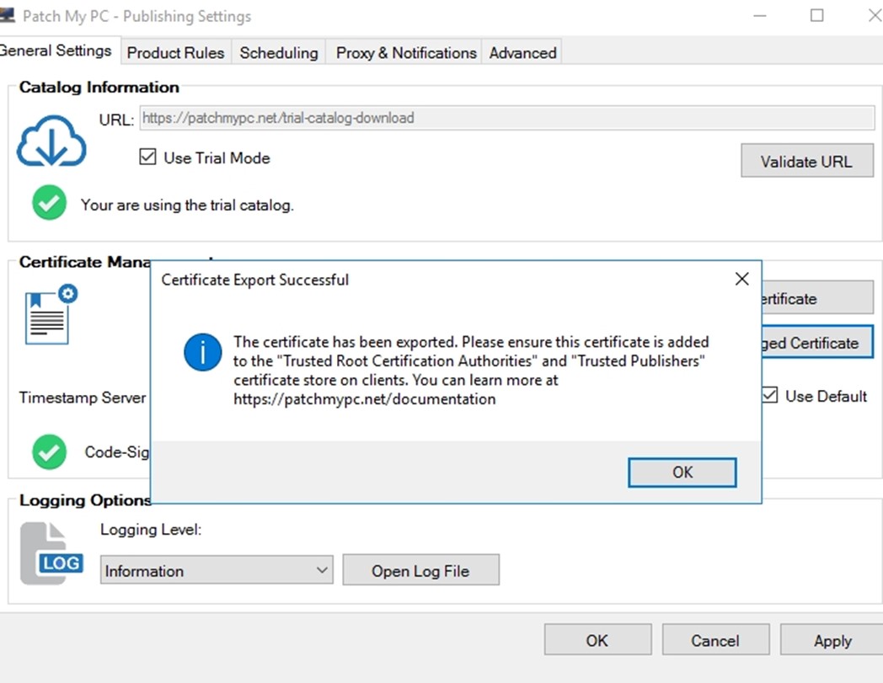Click the catalog URL input field
The image size is (883, 683).
(x=507, y=118)
